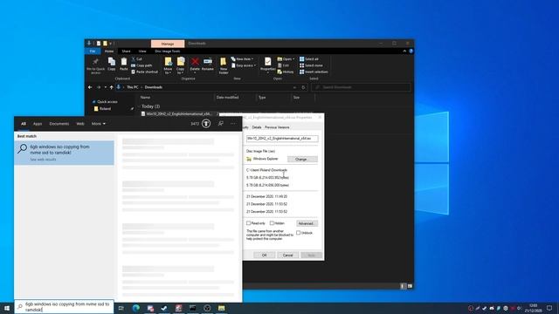559x314 pixels.
Task: Click the Change button in Properties
Action: (302, 159)
